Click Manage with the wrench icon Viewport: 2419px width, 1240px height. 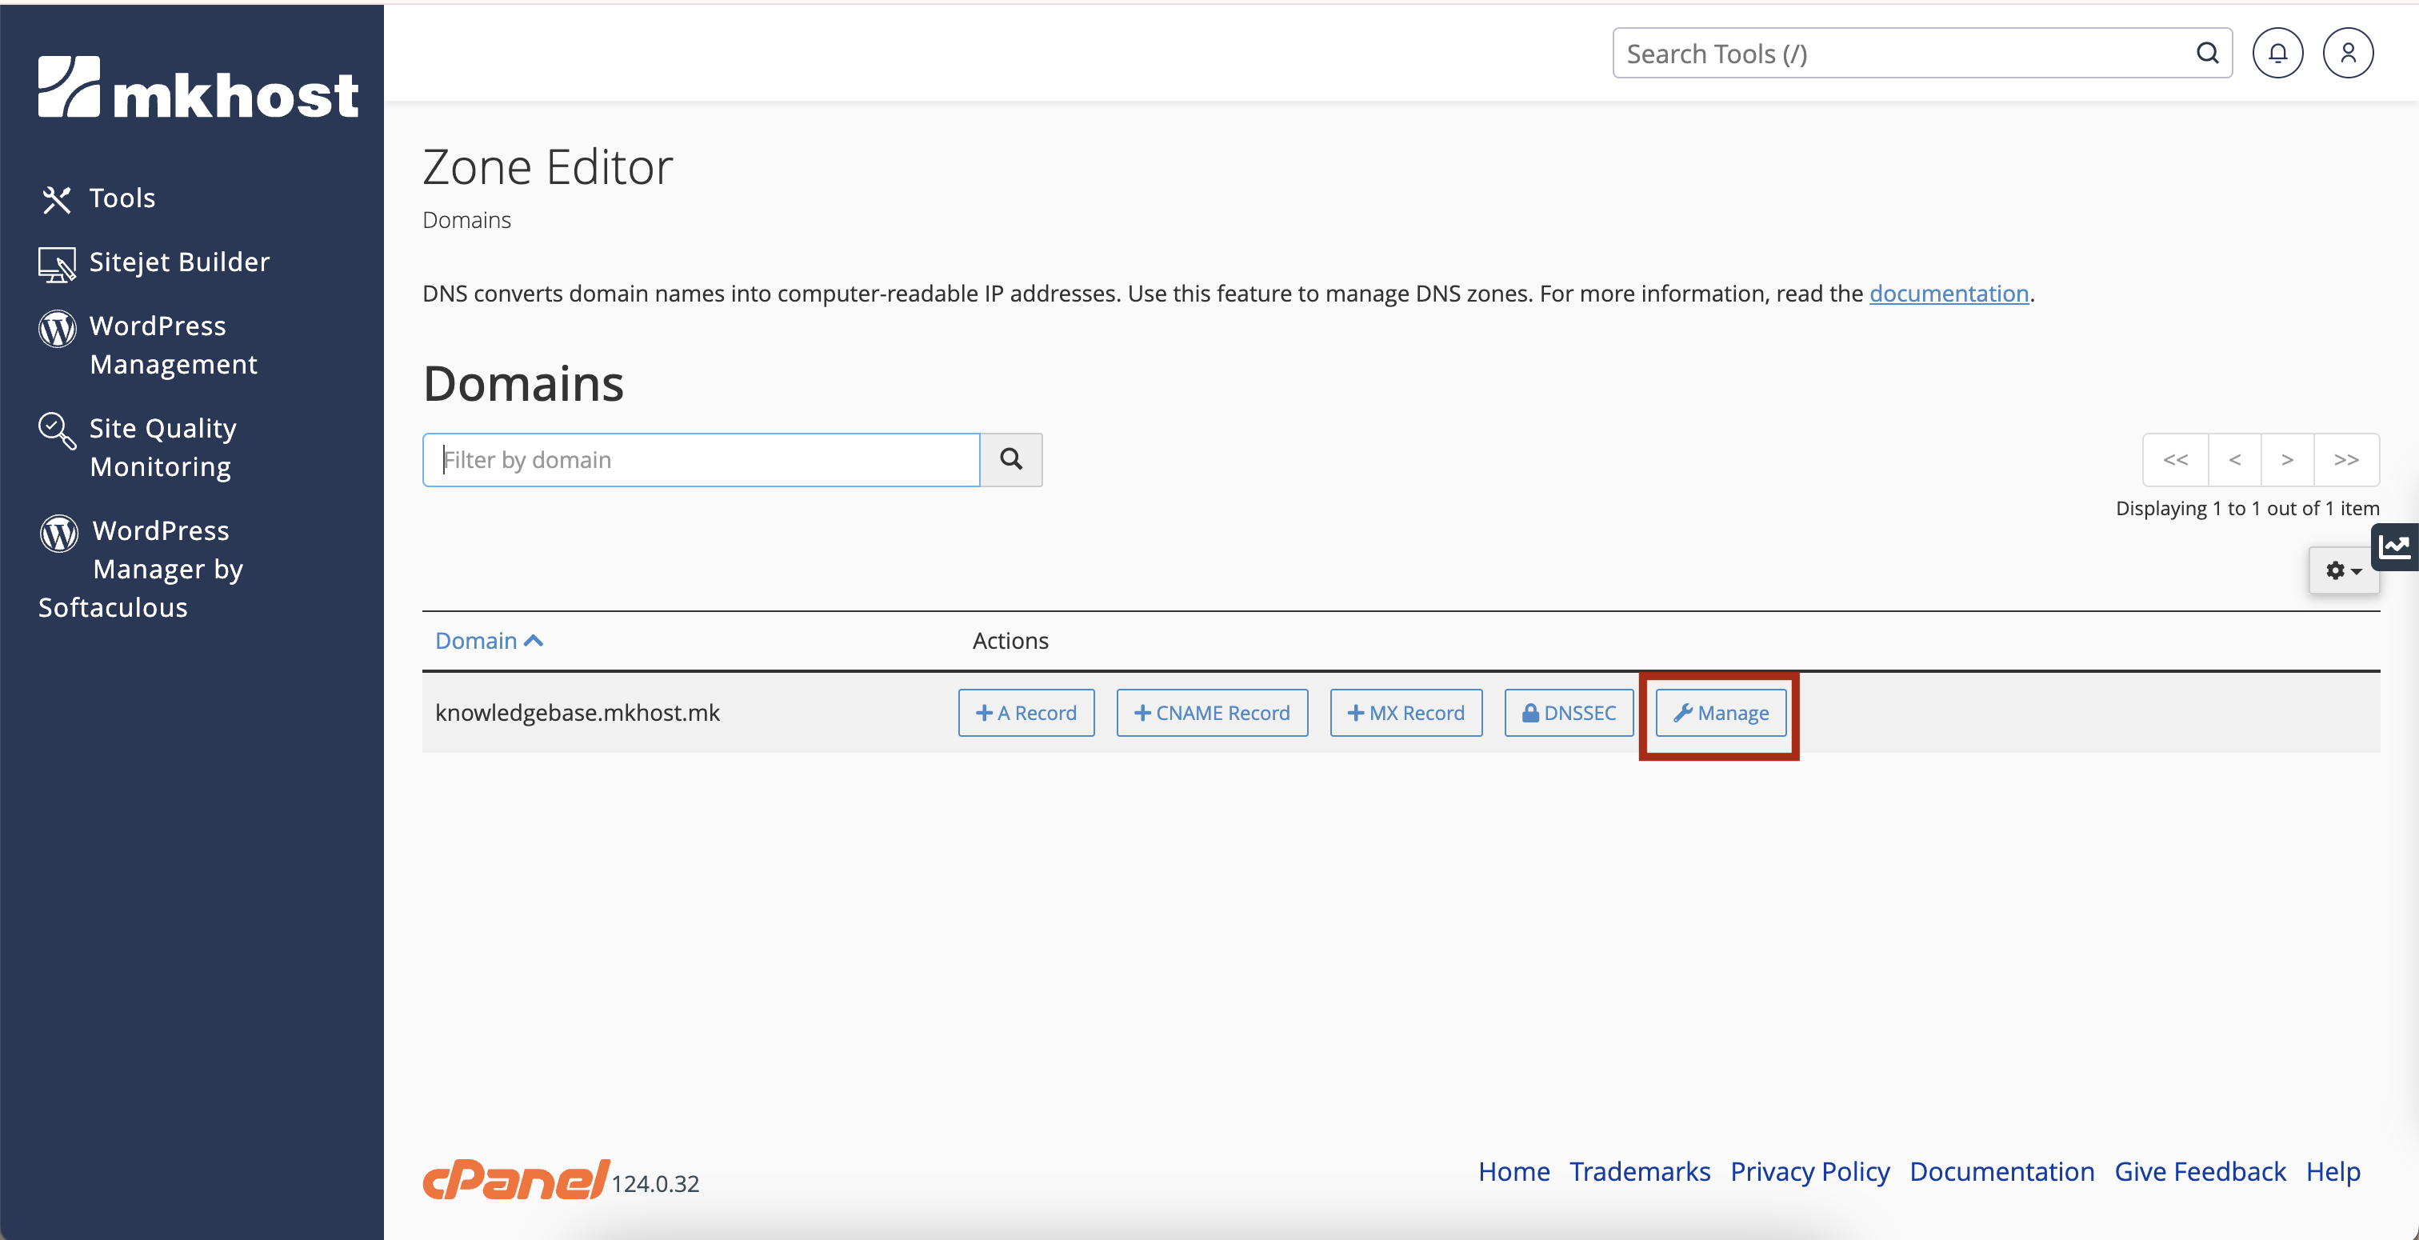click(x=1721, y=713)
